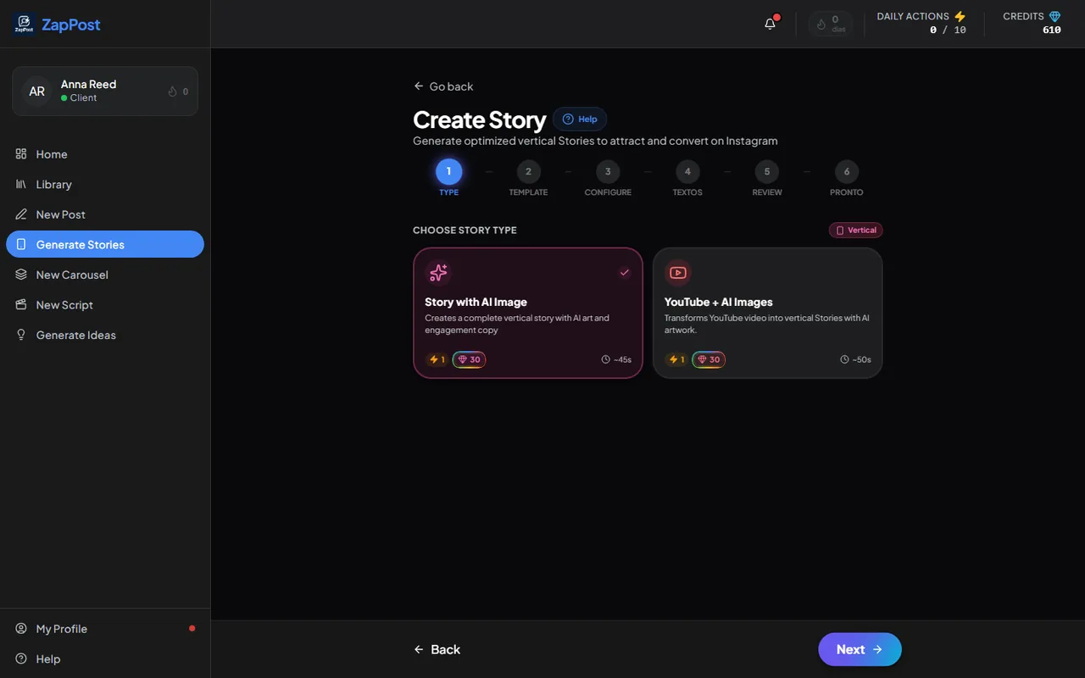Open My Profile at sidebar bottom
Viewport: 1085px width, 678px height.
(105, 629)
